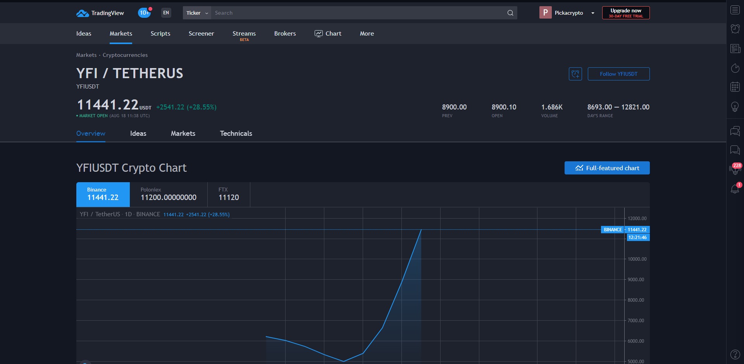Open the Markets top menu

click(121, 34)
